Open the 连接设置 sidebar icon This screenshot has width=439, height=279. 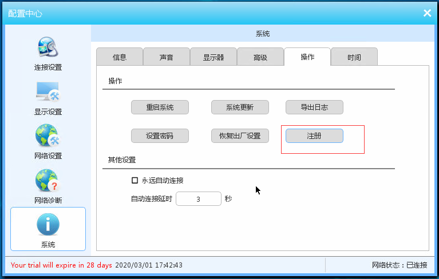tap(48, 49)
